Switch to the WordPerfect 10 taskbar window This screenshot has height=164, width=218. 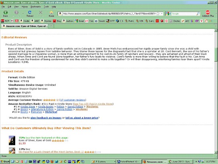coord(129,162)
